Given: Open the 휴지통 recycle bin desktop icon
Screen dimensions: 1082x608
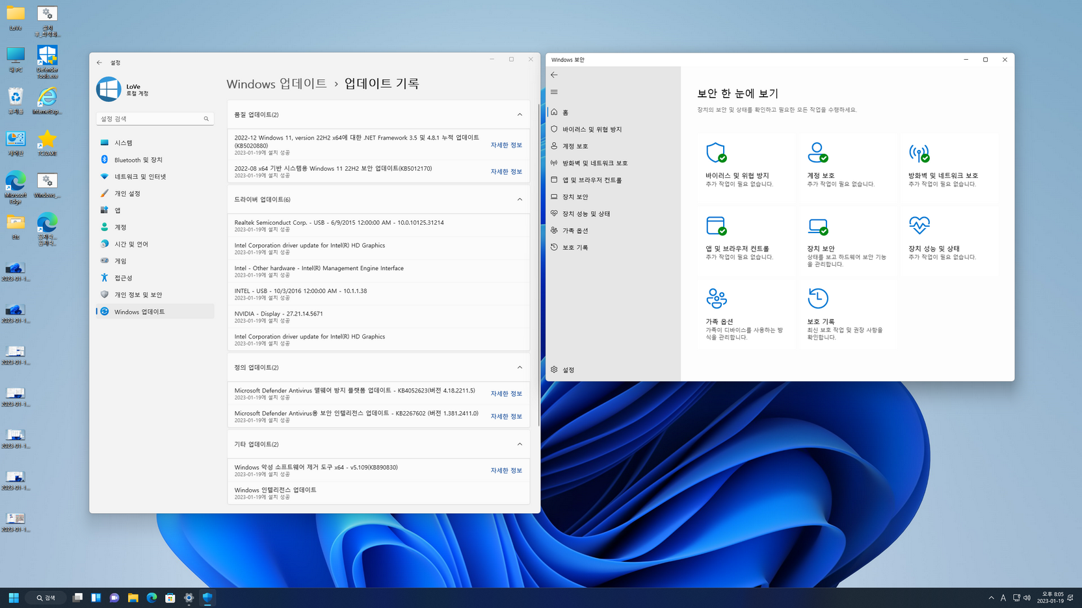Looking at the screenshot, I should pyautogui.click(x=16, y=101).
